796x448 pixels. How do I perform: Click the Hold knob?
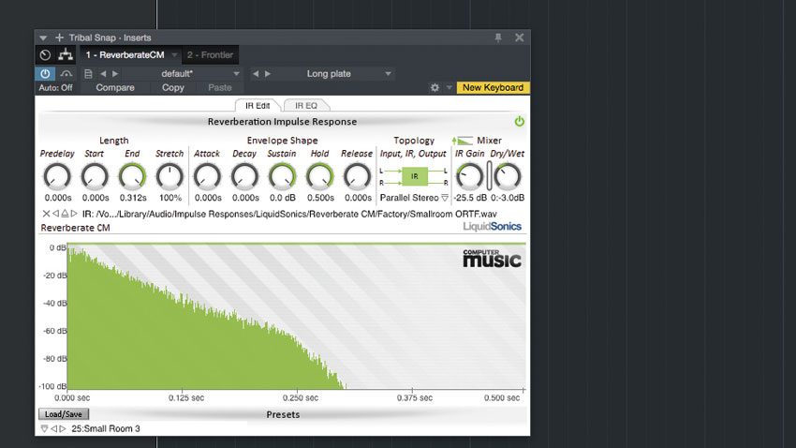320,177
